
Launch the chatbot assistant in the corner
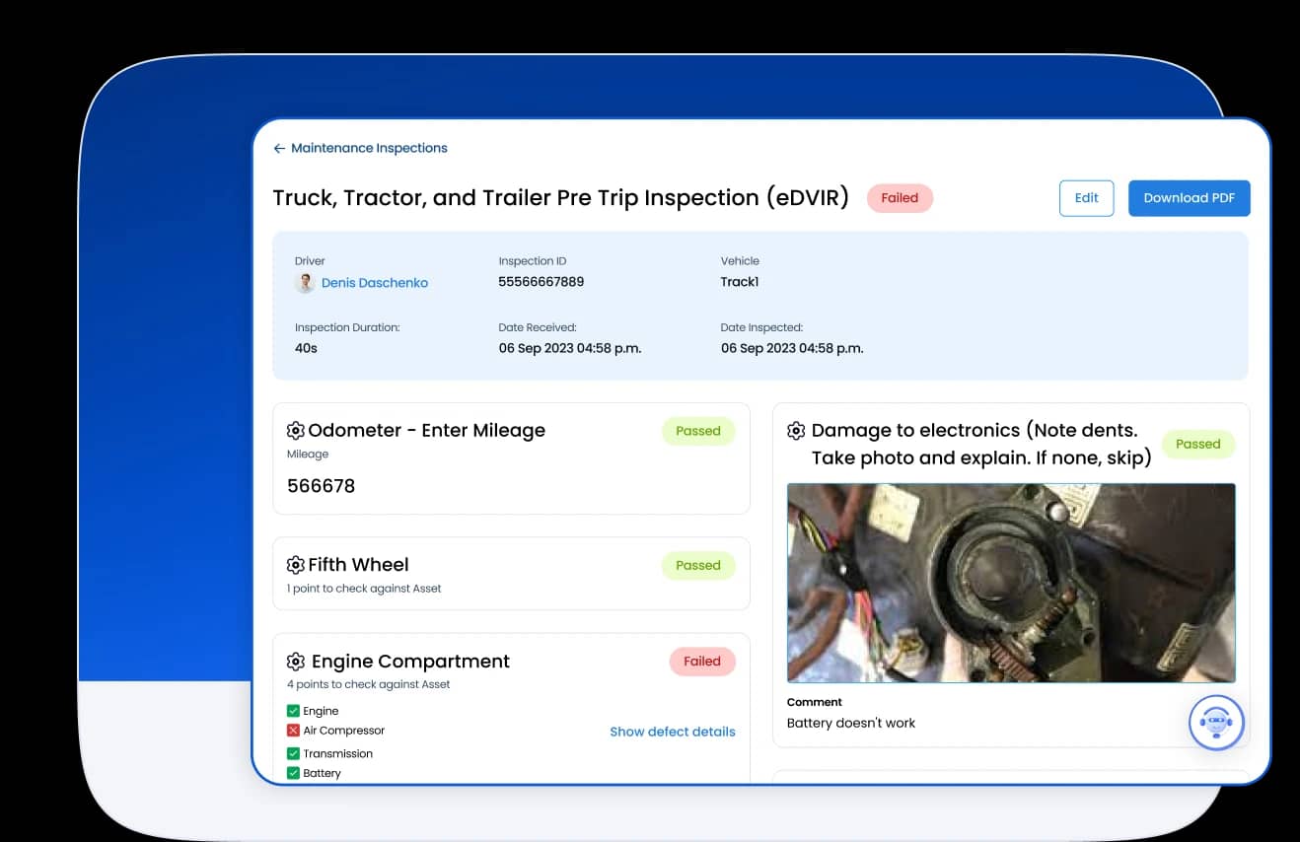pos(1216,722)
